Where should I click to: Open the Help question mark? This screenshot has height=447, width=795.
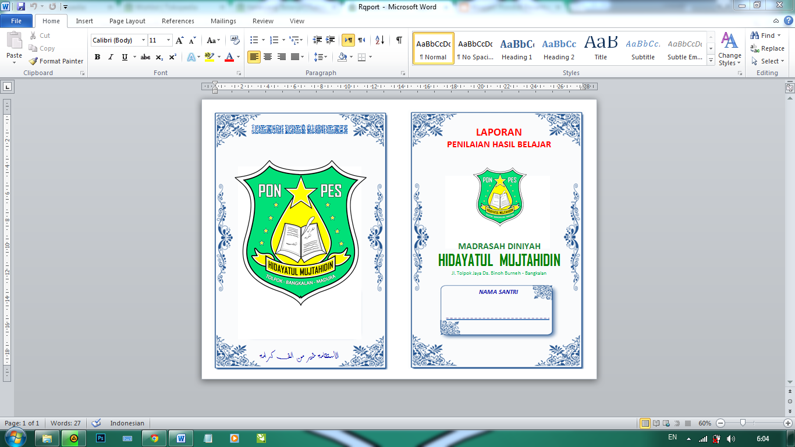pos(787,21)
